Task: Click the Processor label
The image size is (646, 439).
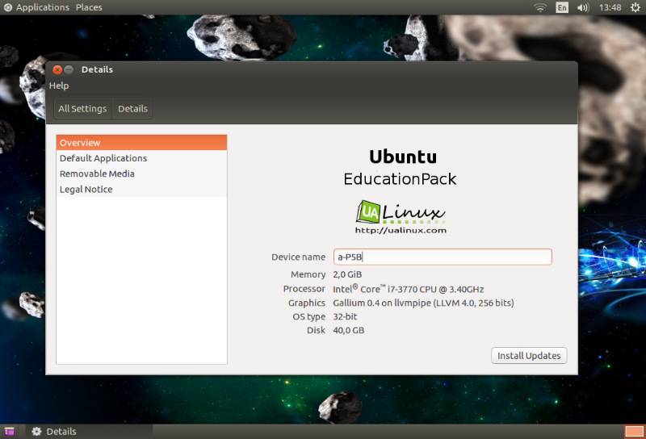Action: [304, 289]
